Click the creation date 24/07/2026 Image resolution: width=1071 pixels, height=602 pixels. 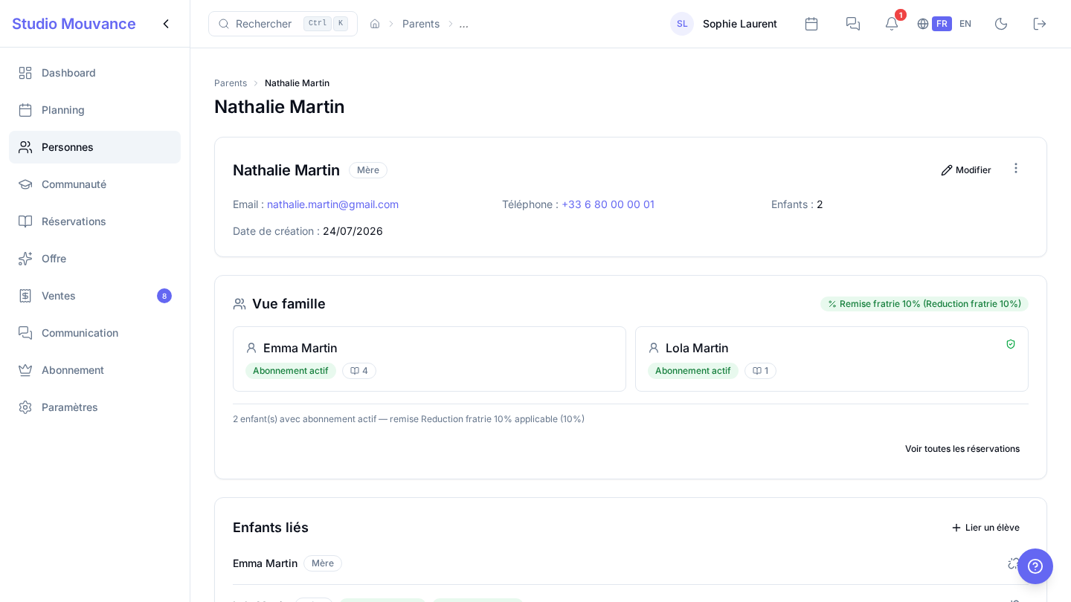pos(353,231)
